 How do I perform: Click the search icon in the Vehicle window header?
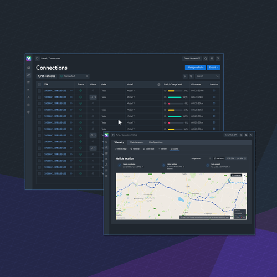[x=241, y=135]
